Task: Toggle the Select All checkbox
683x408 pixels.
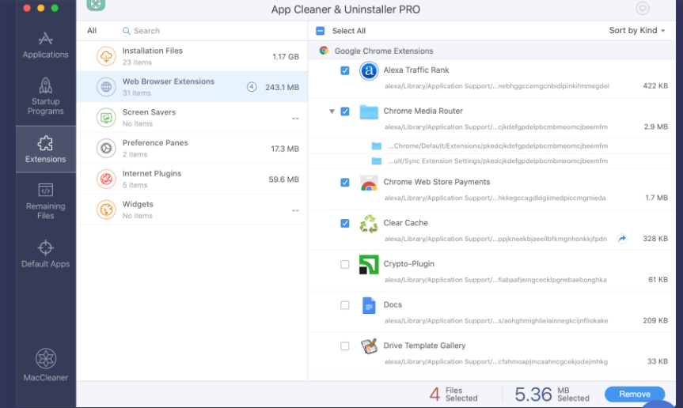Action: click(321, 31)
